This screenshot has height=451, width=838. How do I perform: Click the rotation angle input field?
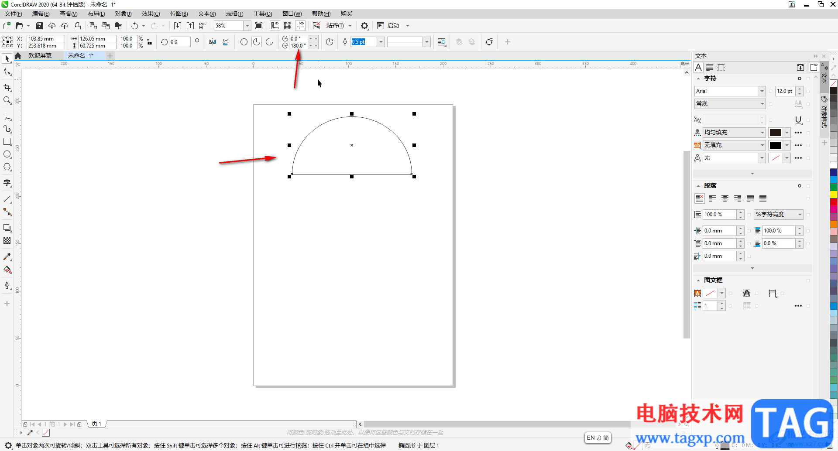pos(179,42)
